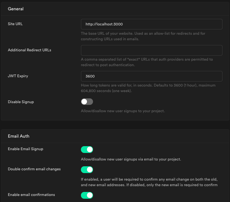Toggle the Disable Signup switch
This screenshot has width=230, height=202.
[87, 102]
